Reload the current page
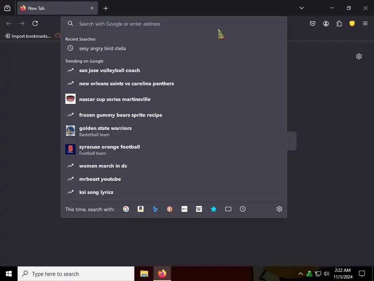The image size is (374, 281). coord(35,23)
